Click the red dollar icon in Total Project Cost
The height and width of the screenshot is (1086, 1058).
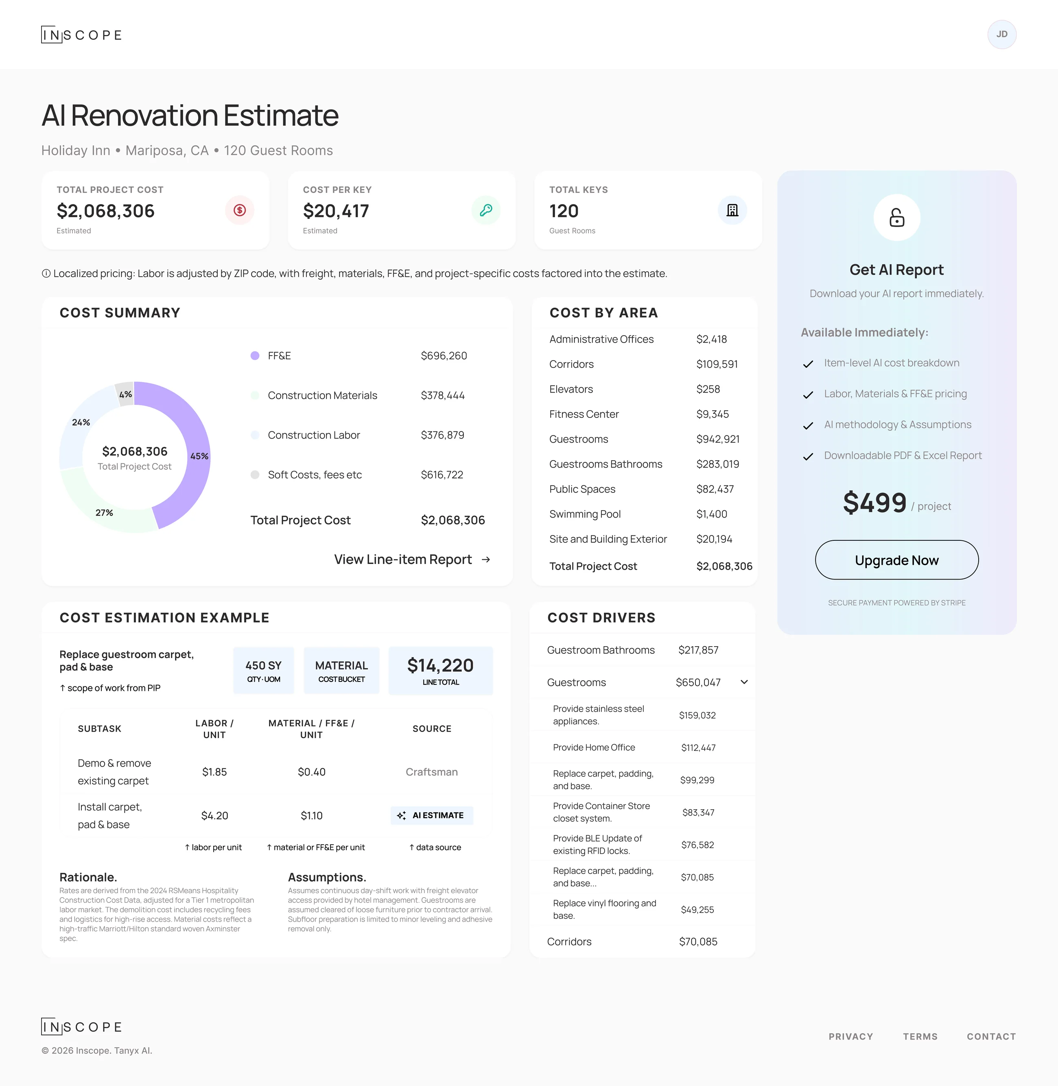(240, 210)
